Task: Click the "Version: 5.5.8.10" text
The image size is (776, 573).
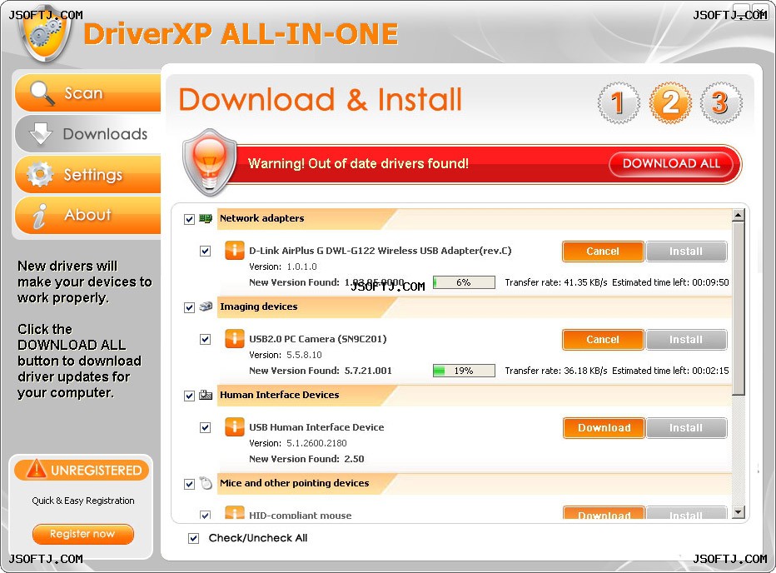Action: pos(286,355)
